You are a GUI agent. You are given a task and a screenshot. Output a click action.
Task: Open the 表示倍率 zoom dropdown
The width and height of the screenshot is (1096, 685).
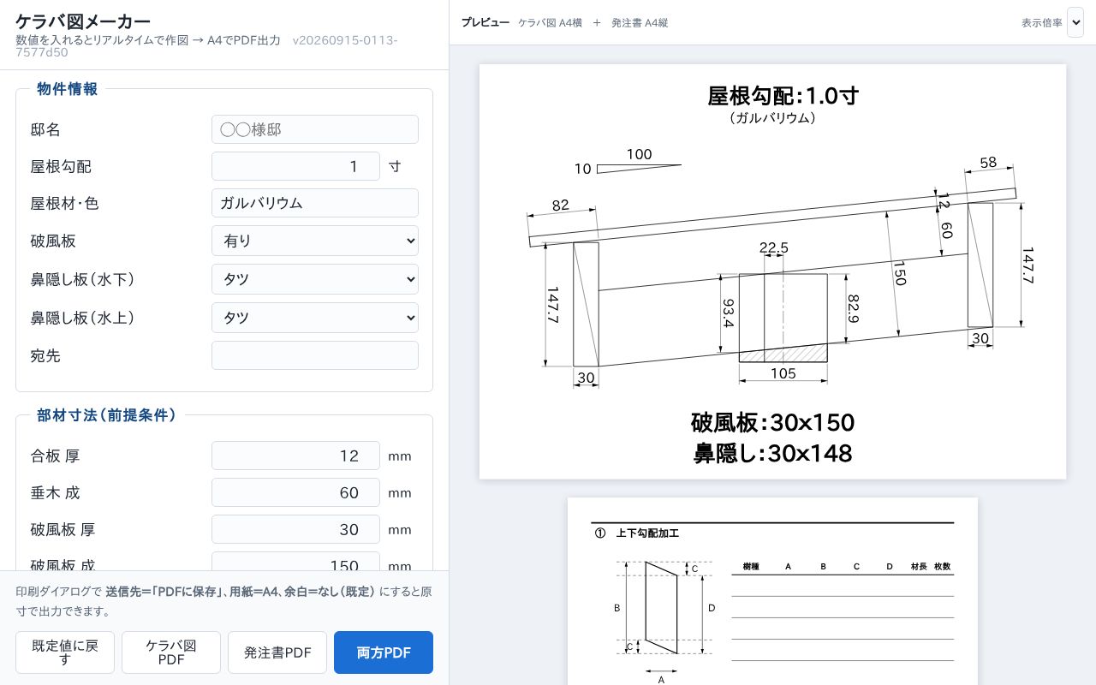pyautogui.click(x=1075, y=23)
